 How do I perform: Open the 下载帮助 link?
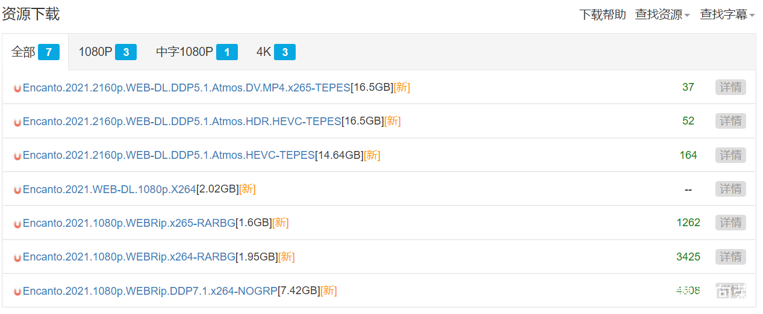(602, 14)
